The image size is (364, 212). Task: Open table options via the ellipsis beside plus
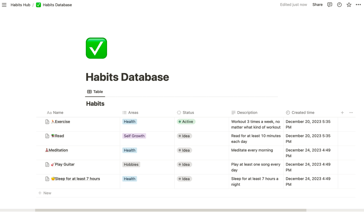[351, 113]
